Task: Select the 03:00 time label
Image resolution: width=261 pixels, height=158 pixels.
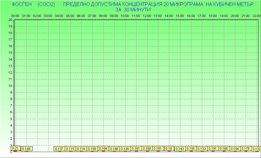Action: (x=48, y=16)
